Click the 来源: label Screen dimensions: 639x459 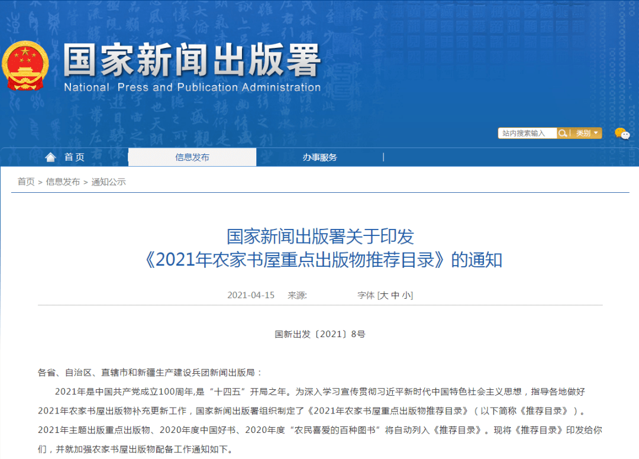tap(298, 295)
